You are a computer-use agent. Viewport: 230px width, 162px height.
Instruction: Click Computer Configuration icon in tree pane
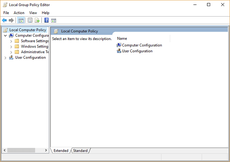point(11,35)
